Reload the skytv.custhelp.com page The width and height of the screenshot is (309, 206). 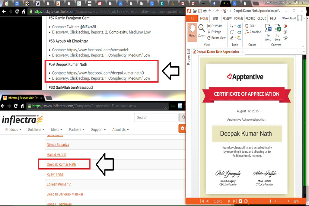(17, 12)
